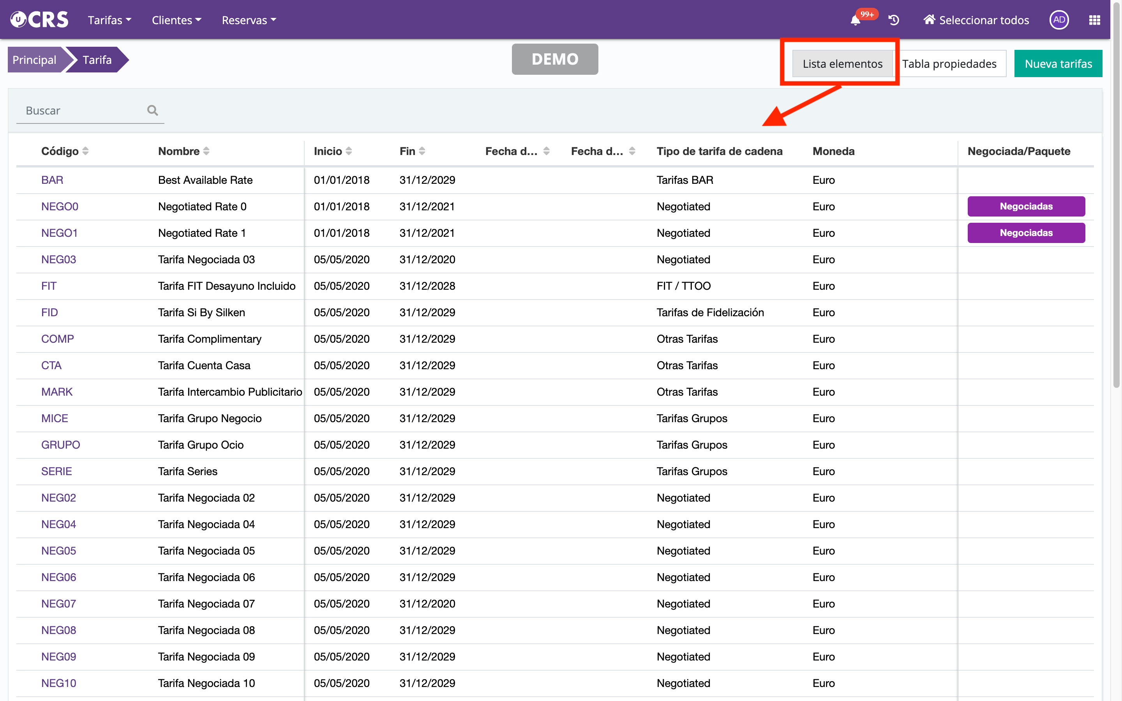Viewport: 1122px width, 701px height.
Task: Select the Tarifa breadcrumb
Action: (97, 60)
